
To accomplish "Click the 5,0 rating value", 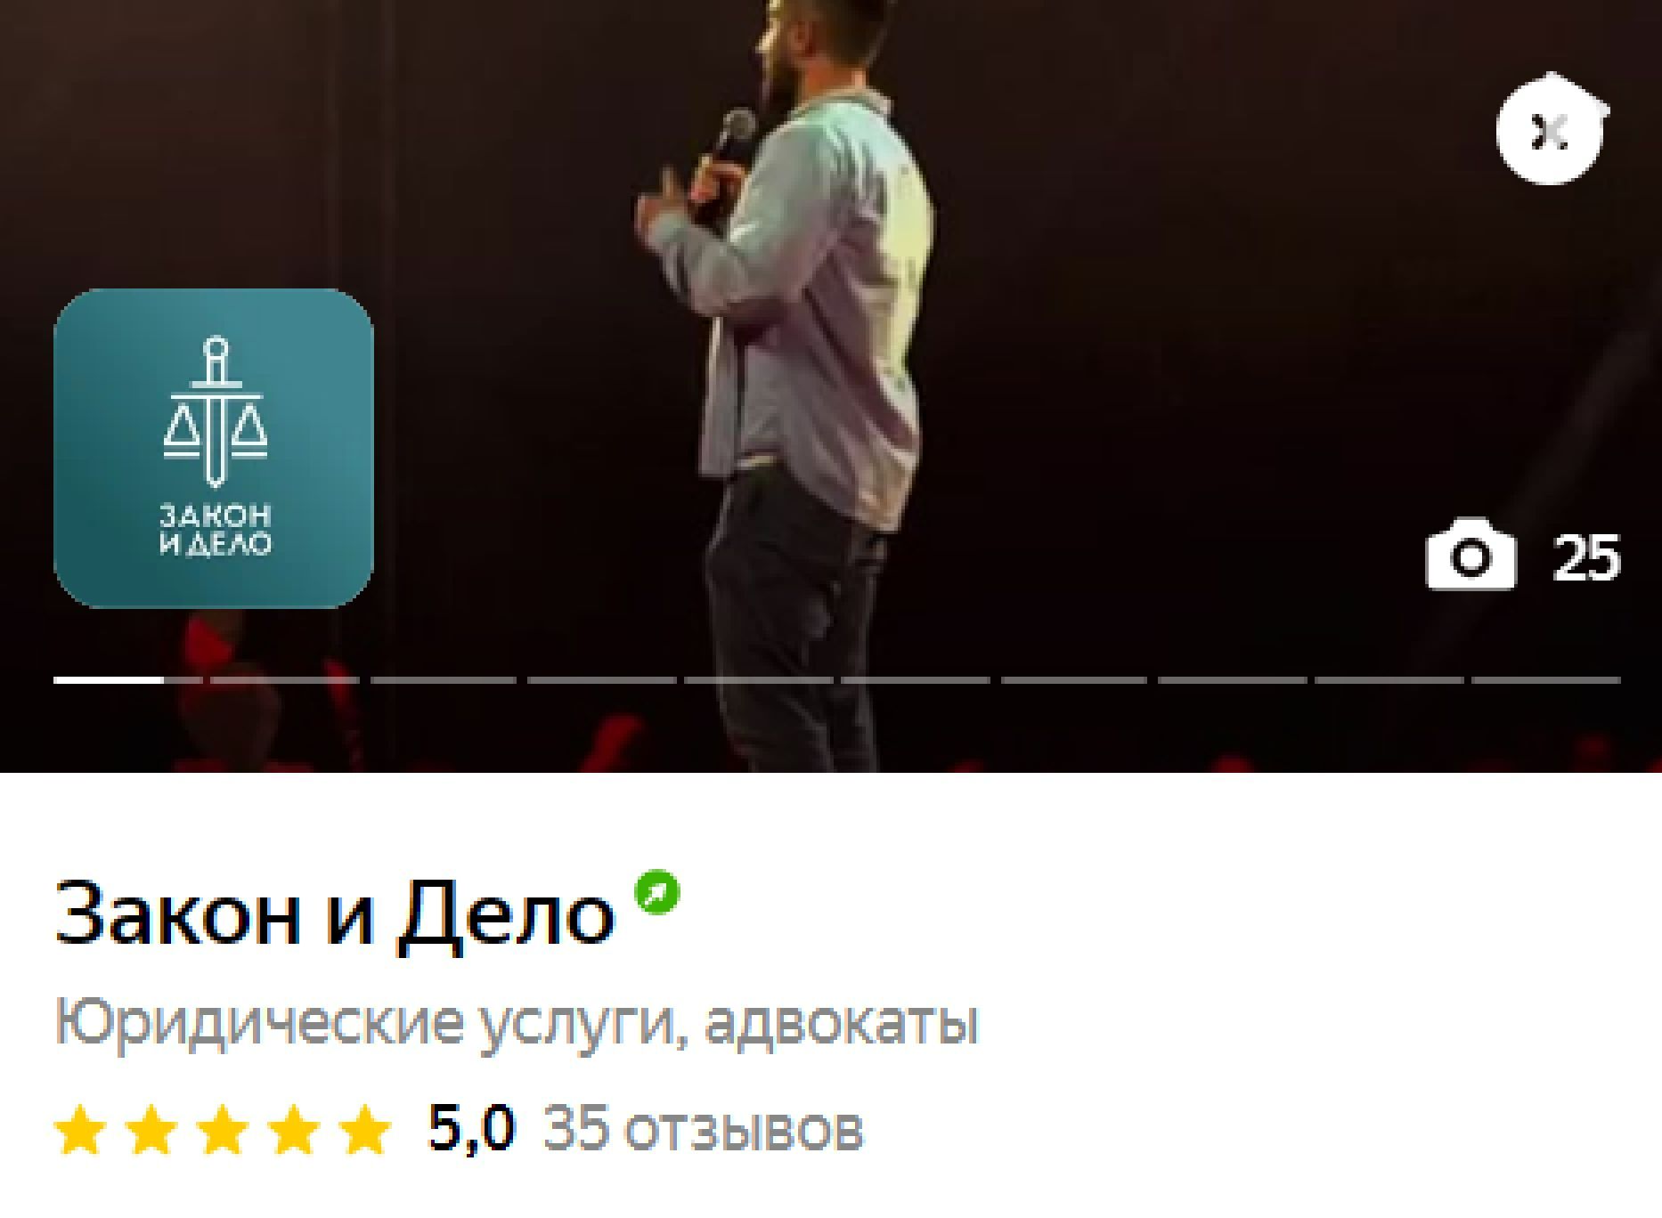I will point(471,1128).
